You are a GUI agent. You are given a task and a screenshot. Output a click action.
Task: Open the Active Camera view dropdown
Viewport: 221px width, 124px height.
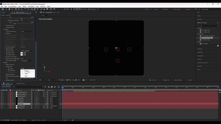point(179,80)
